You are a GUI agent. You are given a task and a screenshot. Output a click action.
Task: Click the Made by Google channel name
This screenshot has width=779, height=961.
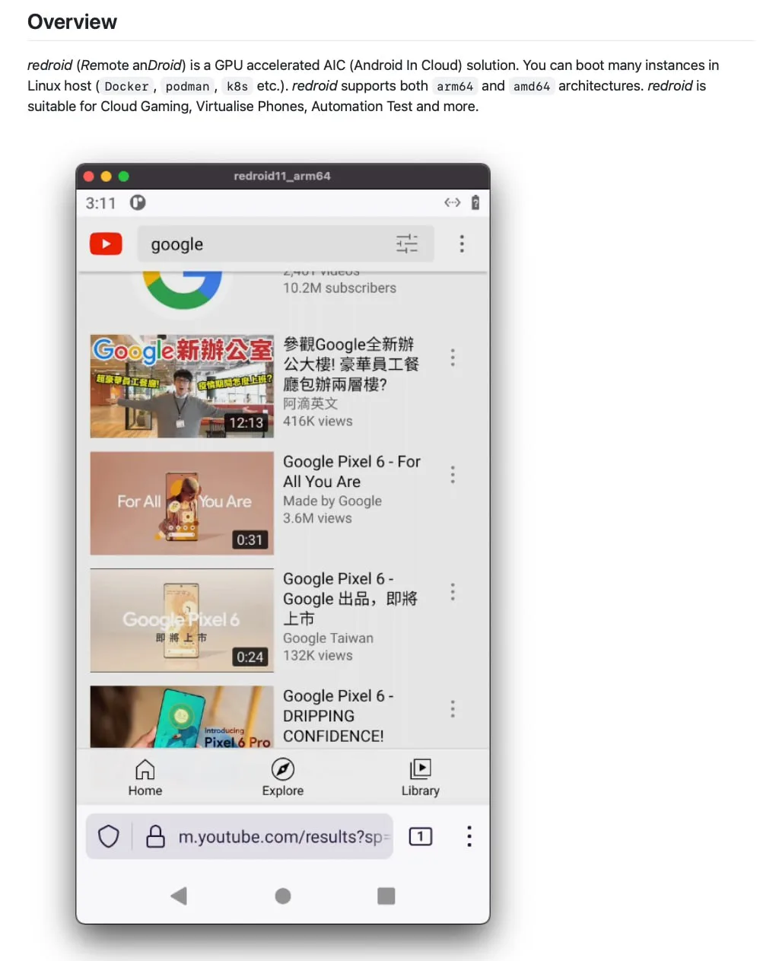tap(332, 501)
